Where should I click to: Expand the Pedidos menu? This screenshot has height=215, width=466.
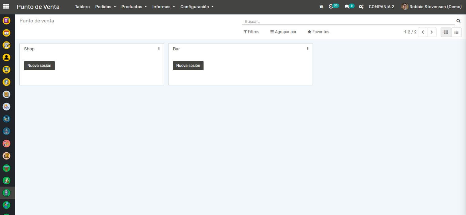(105, 6)
